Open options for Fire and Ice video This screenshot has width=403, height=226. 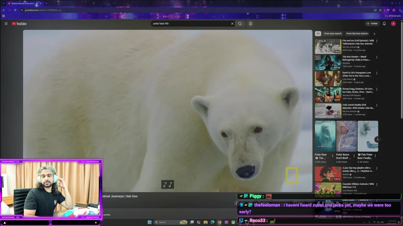point(377,41)
